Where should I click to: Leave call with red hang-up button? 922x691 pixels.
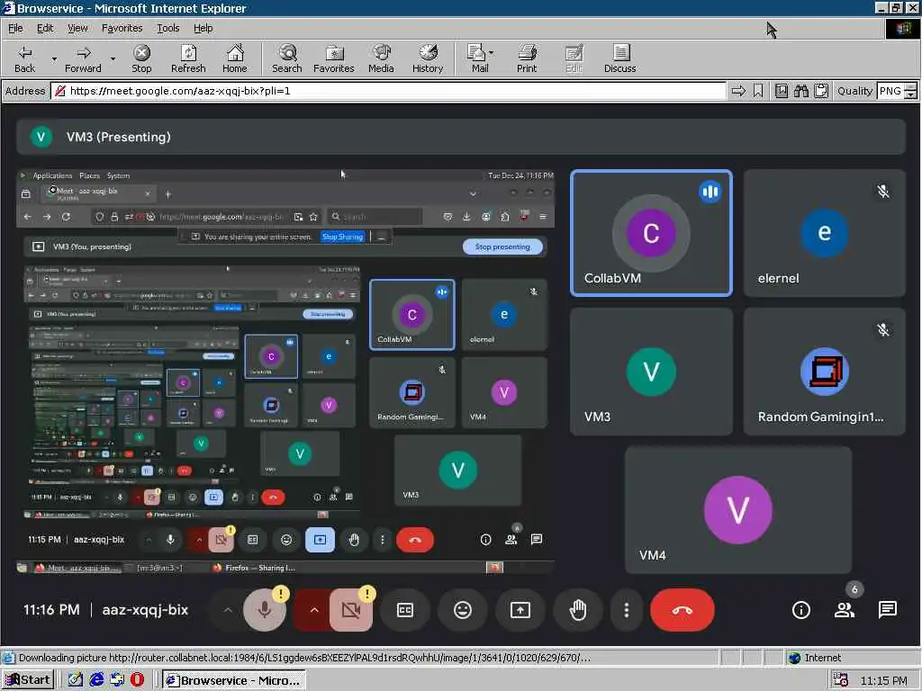[682, 610]
